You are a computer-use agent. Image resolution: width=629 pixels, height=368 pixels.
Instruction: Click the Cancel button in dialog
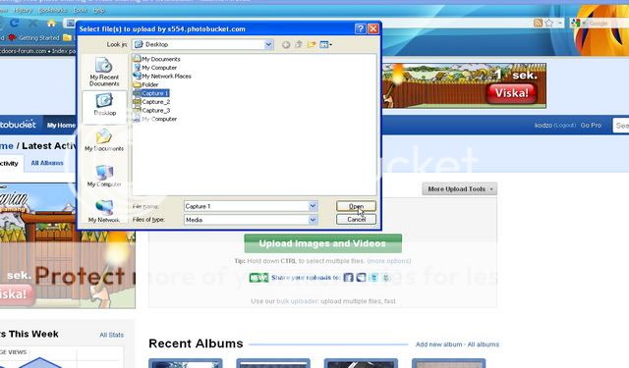tap(356, 220)
